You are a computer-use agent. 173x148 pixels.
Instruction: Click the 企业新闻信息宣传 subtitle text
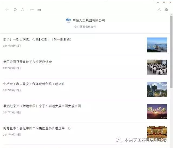(85, 27)
